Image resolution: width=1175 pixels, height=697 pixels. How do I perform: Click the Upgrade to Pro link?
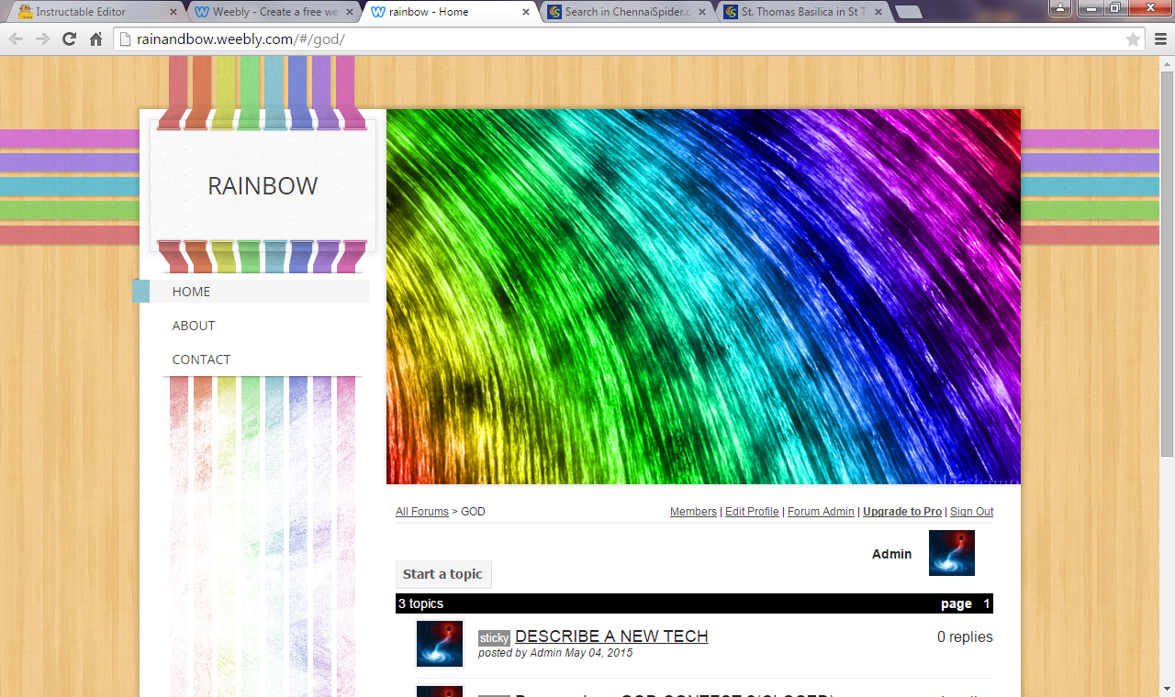902,512
